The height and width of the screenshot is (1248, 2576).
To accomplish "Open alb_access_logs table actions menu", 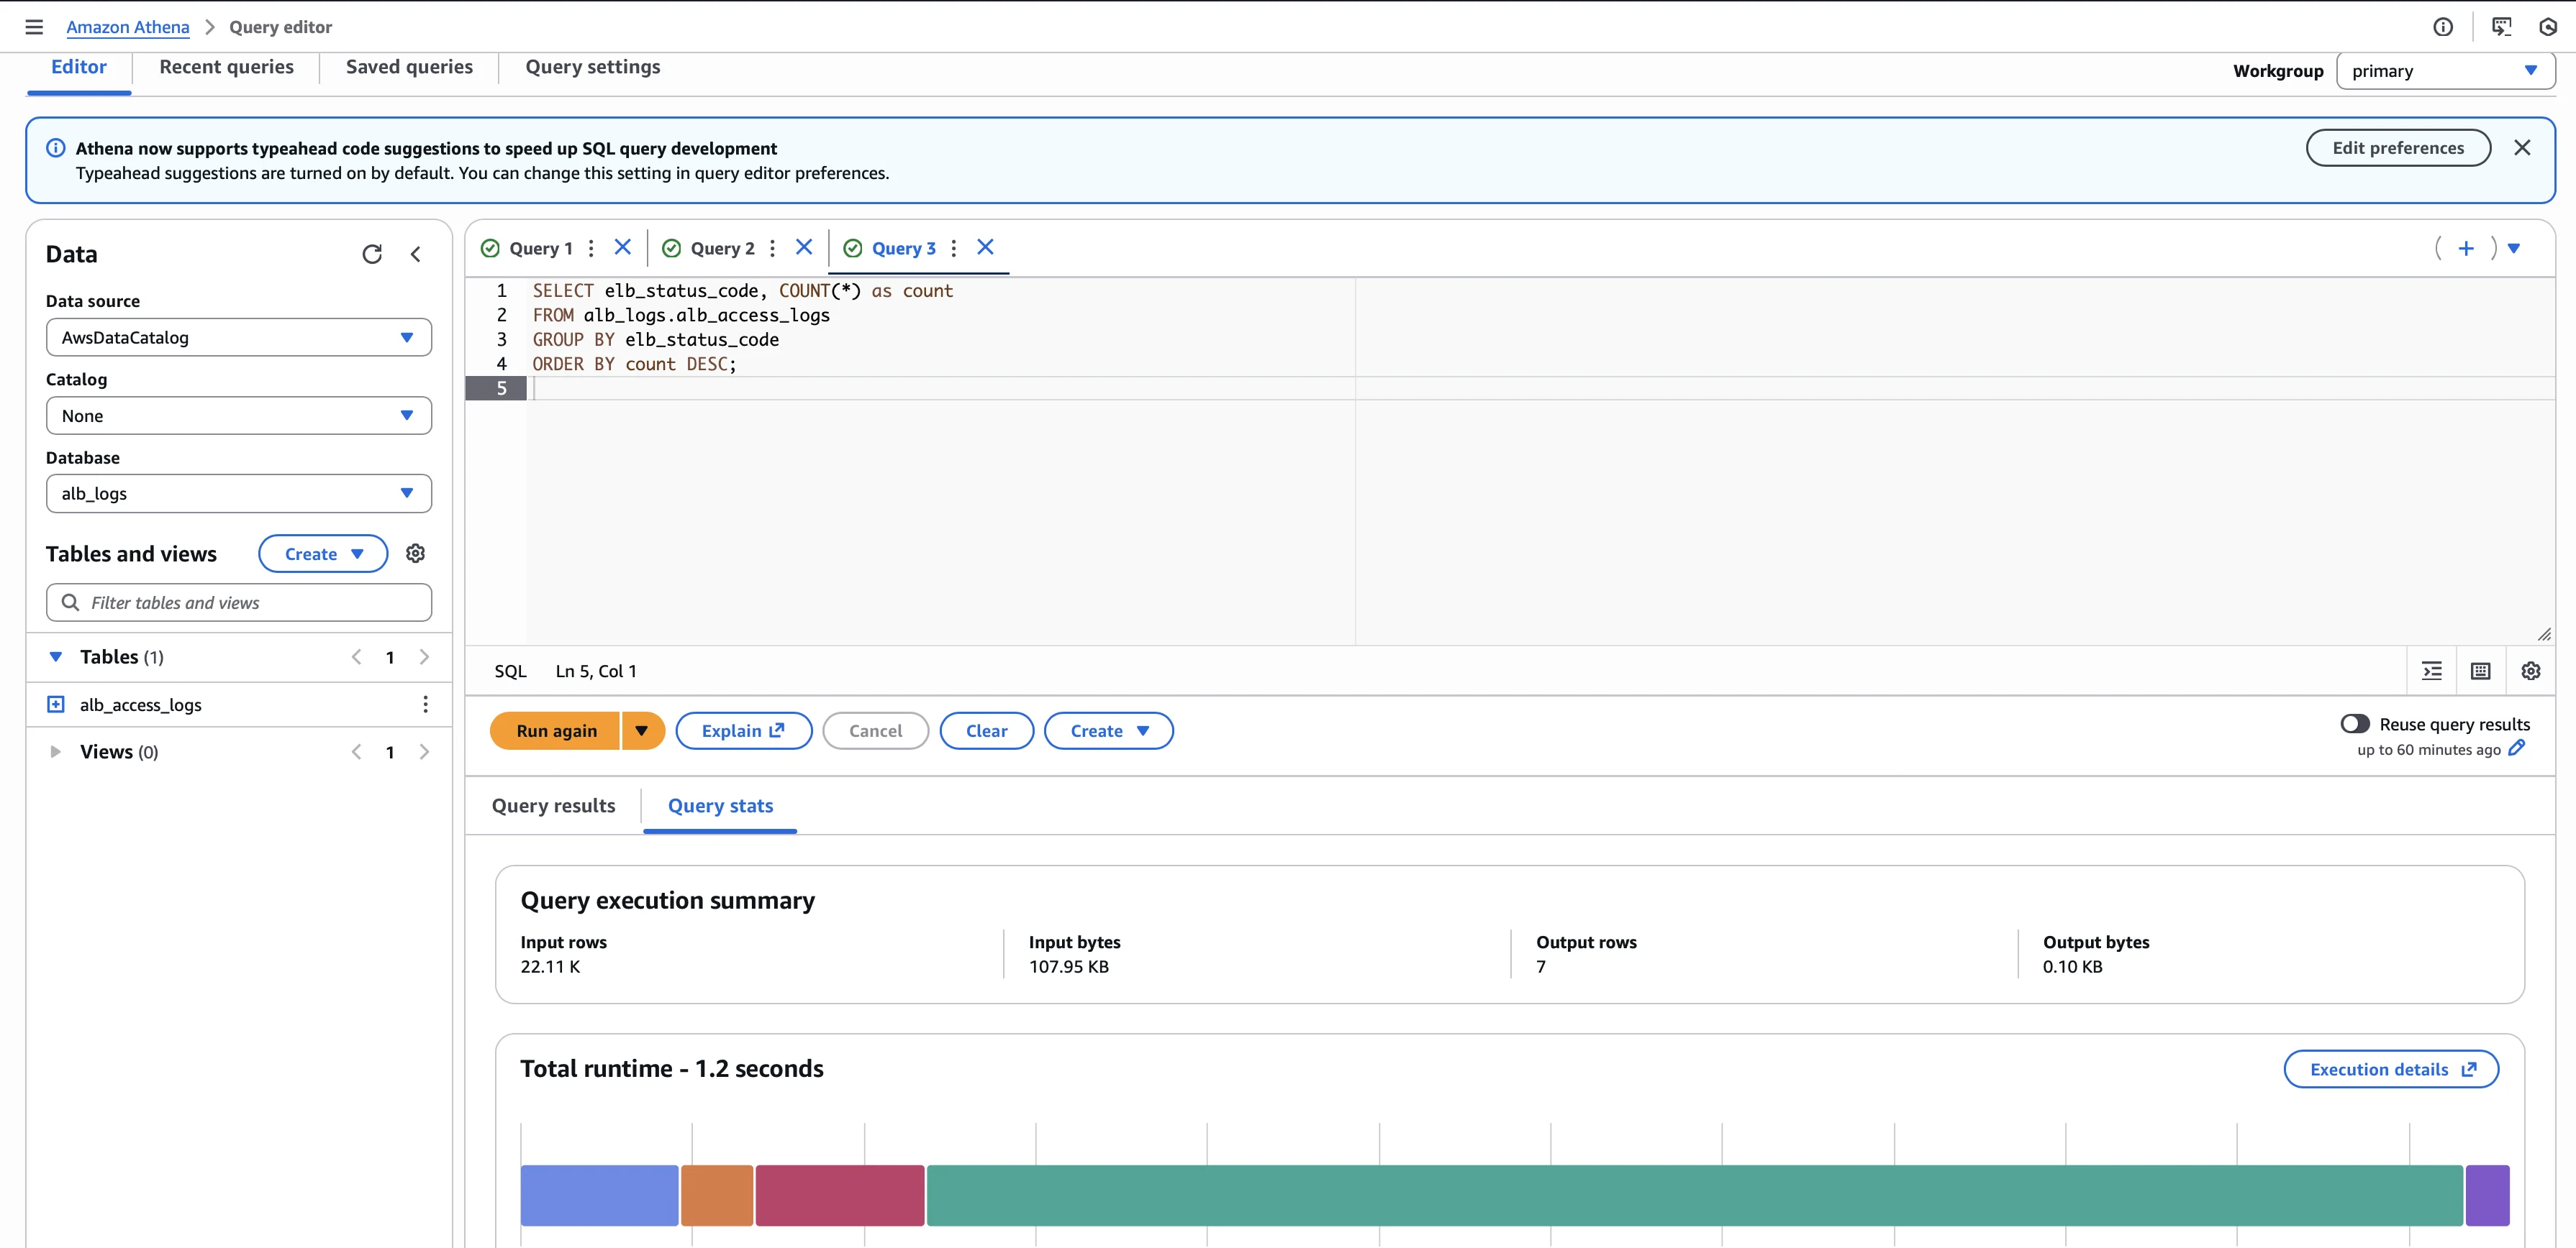I will tap(425, 705).
